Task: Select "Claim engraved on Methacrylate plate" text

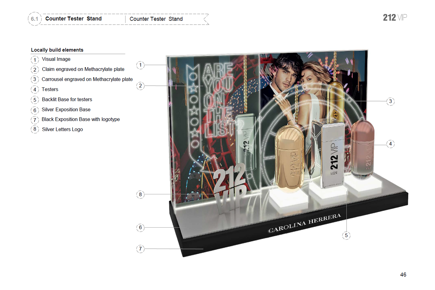Action: pyautogui.click(x=83, y=69)
